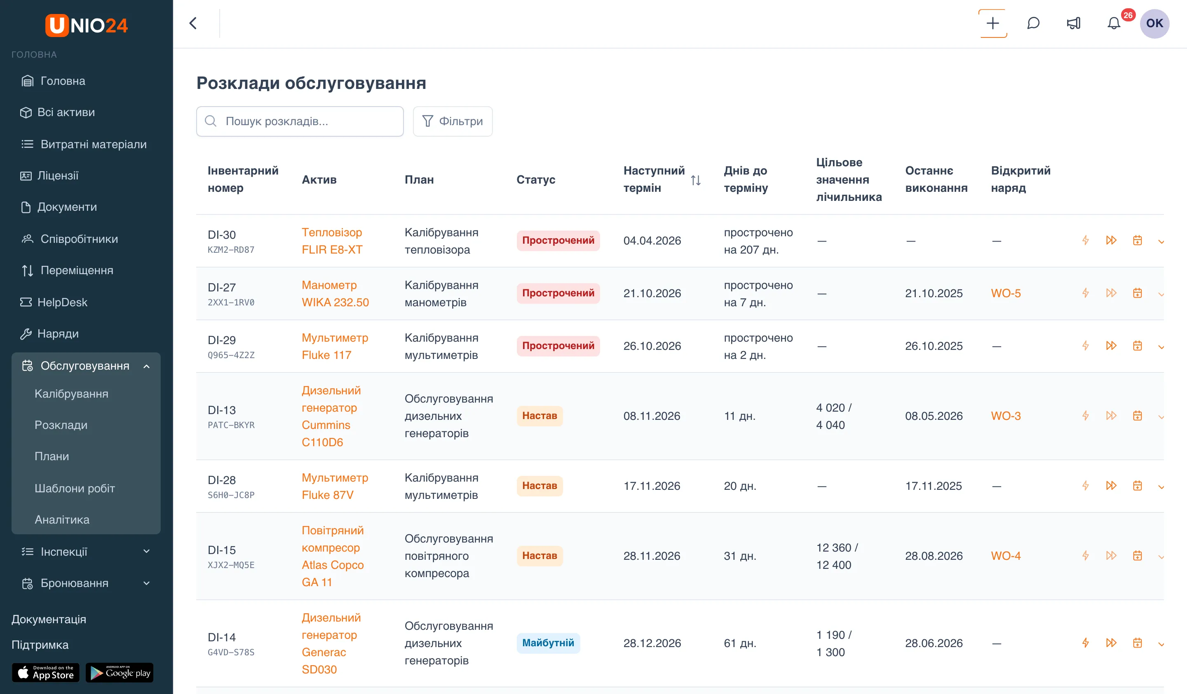
Task: Open Наряди in the sidebar
Action: click(86, 333)
